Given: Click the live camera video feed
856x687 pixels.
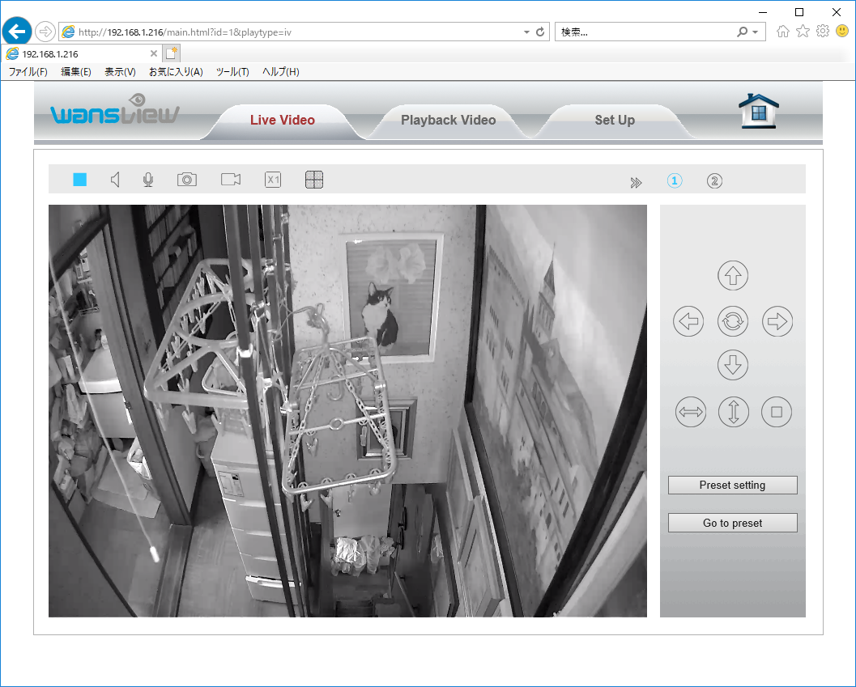Looking at the screenshot, I should coord(347,411).
